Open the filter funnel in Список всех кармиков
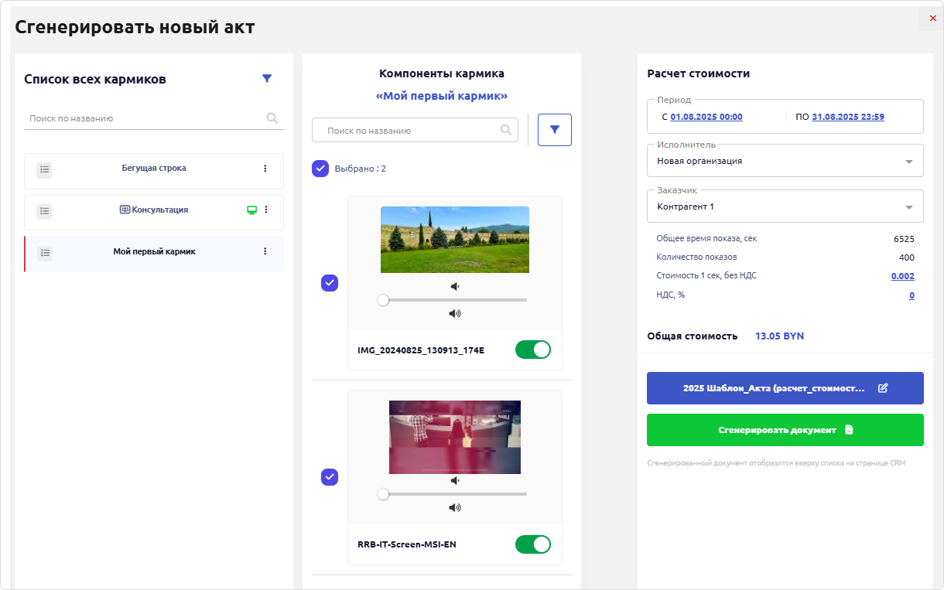This screenshot has width=944, height=590. click(266, 78)
